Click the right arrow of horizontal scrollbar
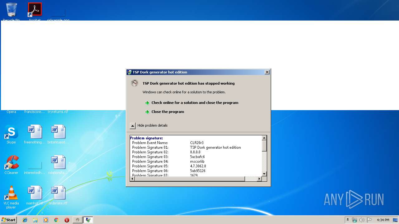The height and width of the screenshot is (224, 399). click(x=259, y=179)
